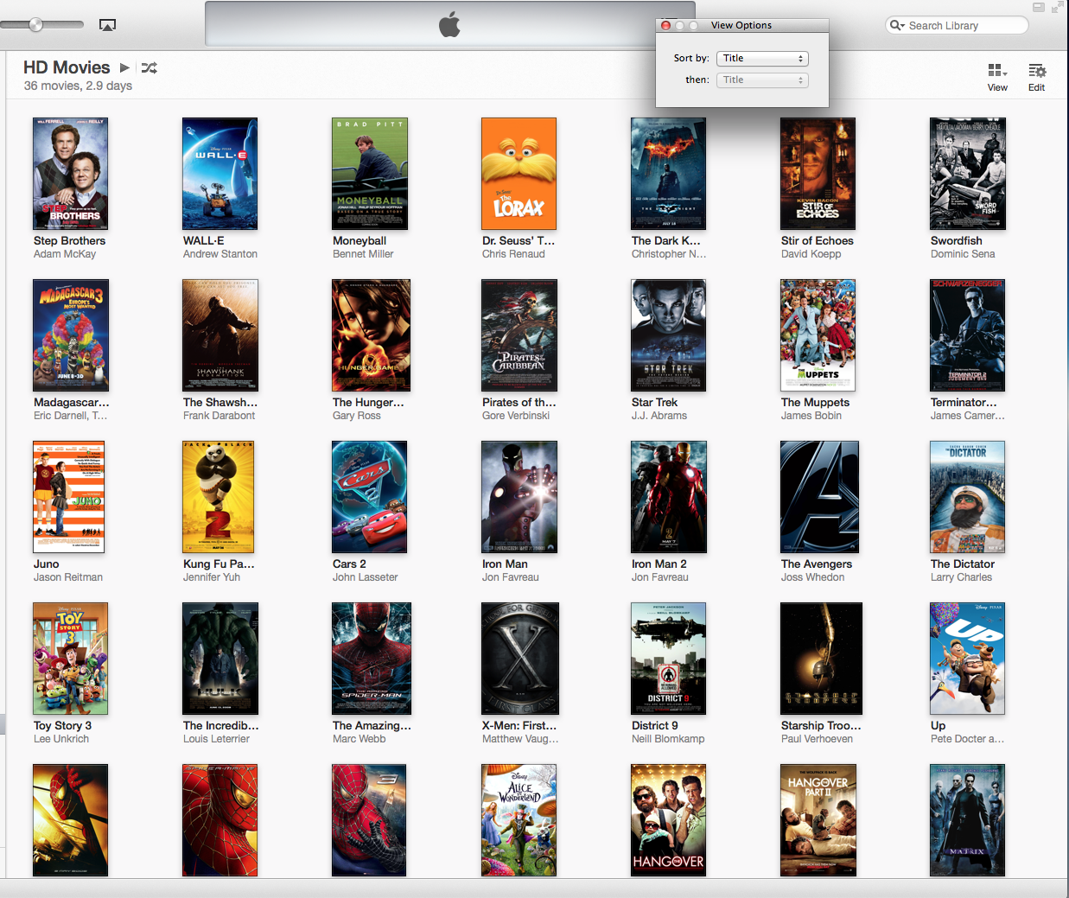Click the 'Frank Darabont' director text
The width and height of the screenshot is (1069, 898).
(219, 416)
